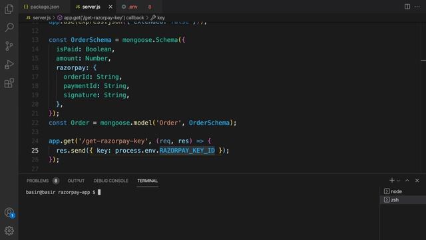
Task: Open the editor More Actions ellipsis
Action: click(x=417, y=7)
